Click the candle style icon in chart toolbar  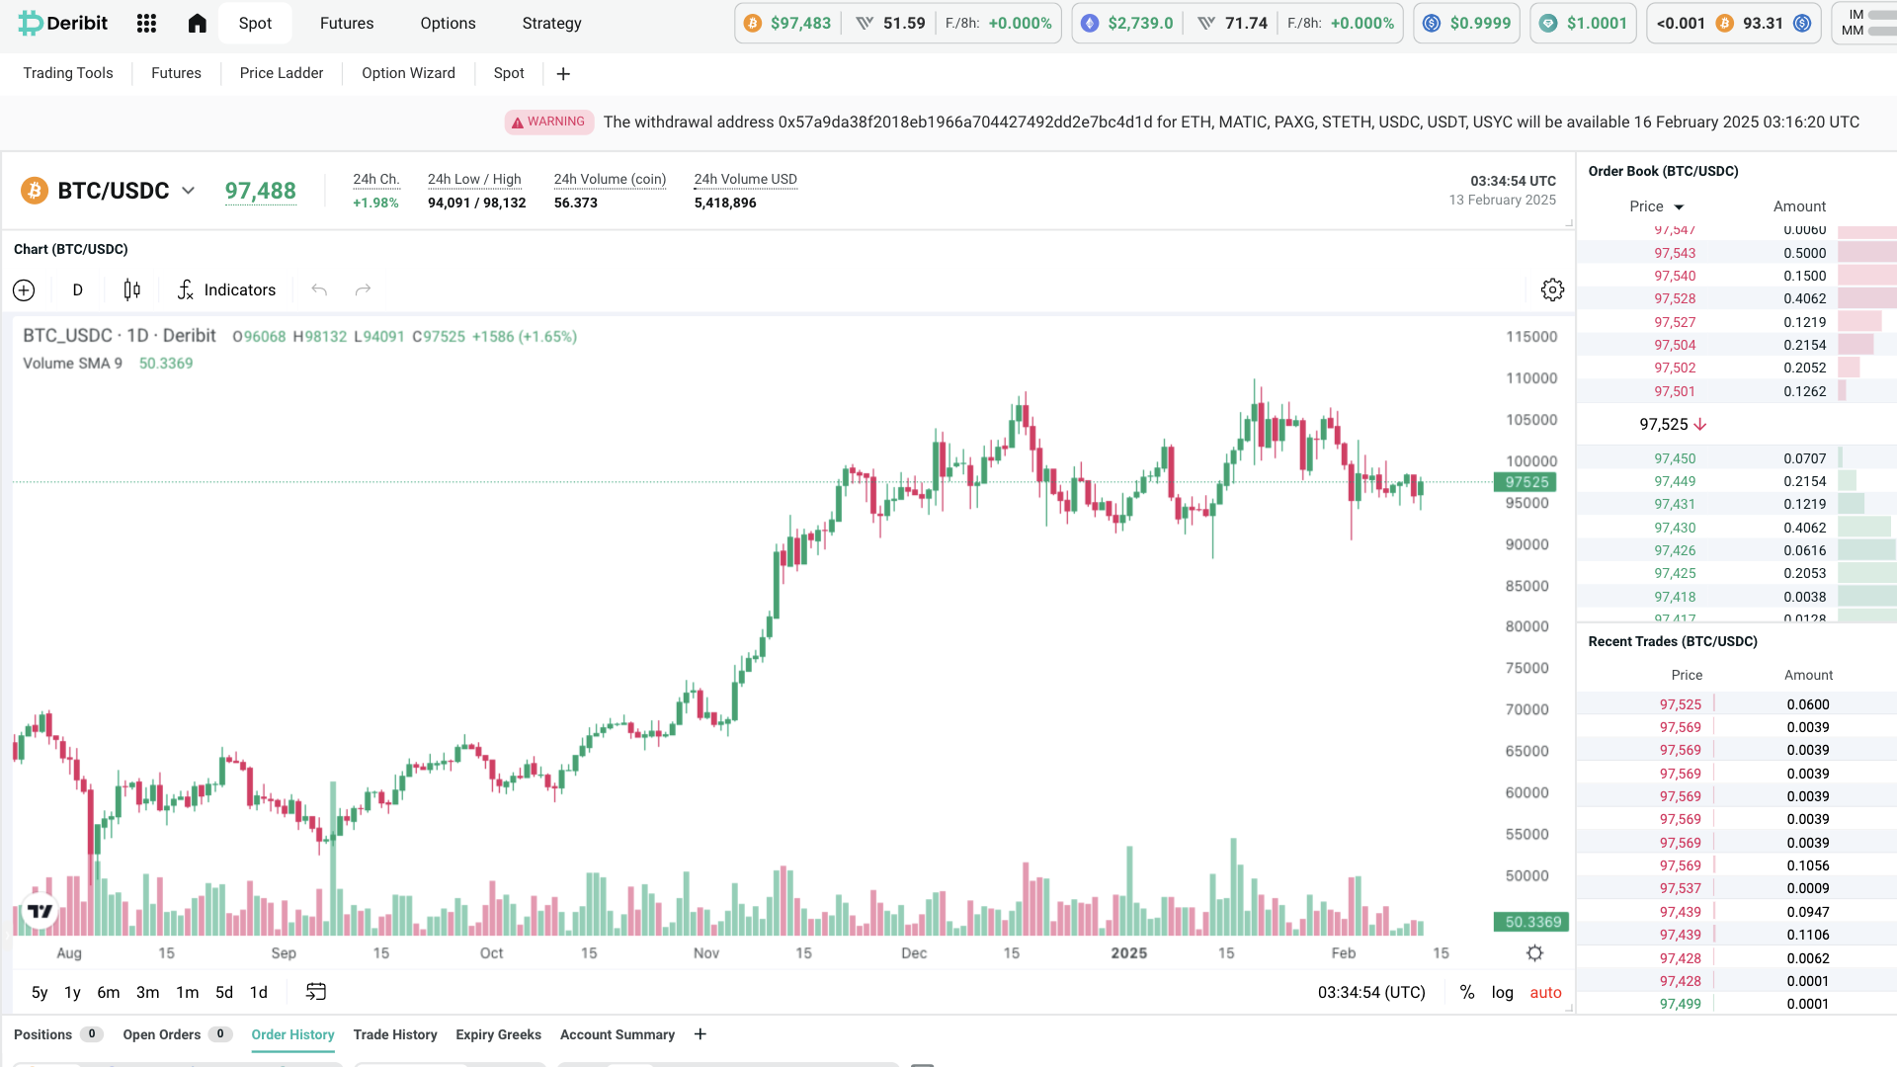(131, 289)
